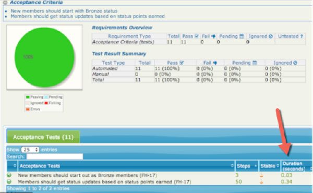This screenshot has width=313, height=193.
Task: Sort by the Duration (seconds) column header
Action: 296,166
